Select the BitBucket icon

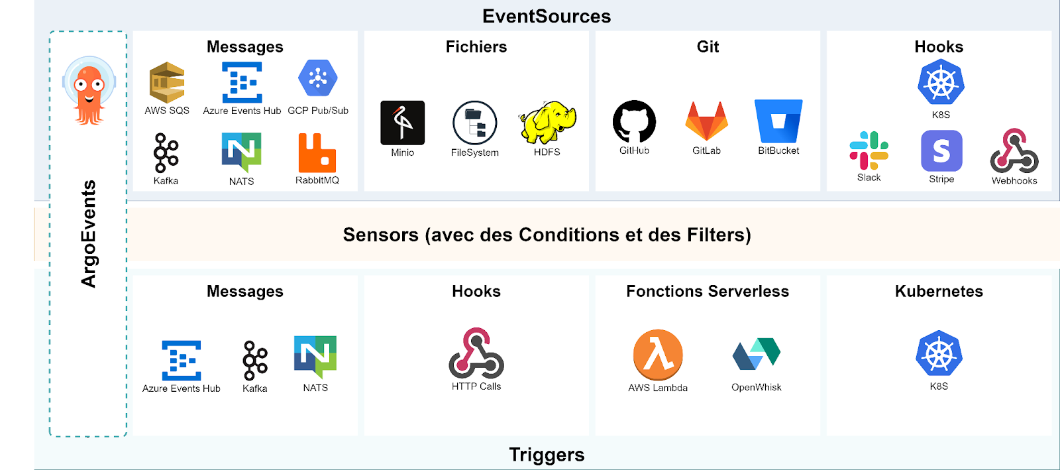click(x=778, y=121)
